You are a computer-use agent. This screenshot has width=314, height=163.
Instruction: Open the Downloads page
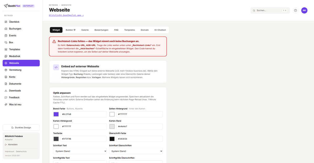pos(21,90)
